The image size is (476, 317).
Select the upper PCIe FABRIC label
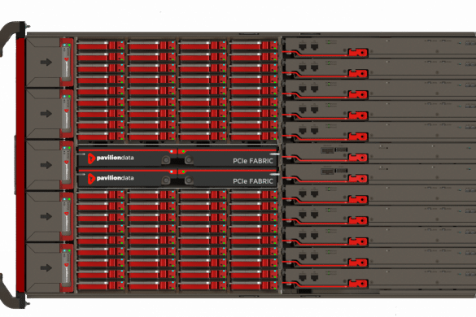[253, 161]
